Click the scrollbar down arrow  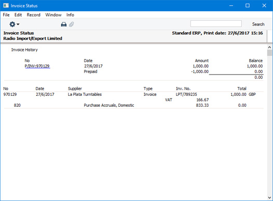[269, 198]
